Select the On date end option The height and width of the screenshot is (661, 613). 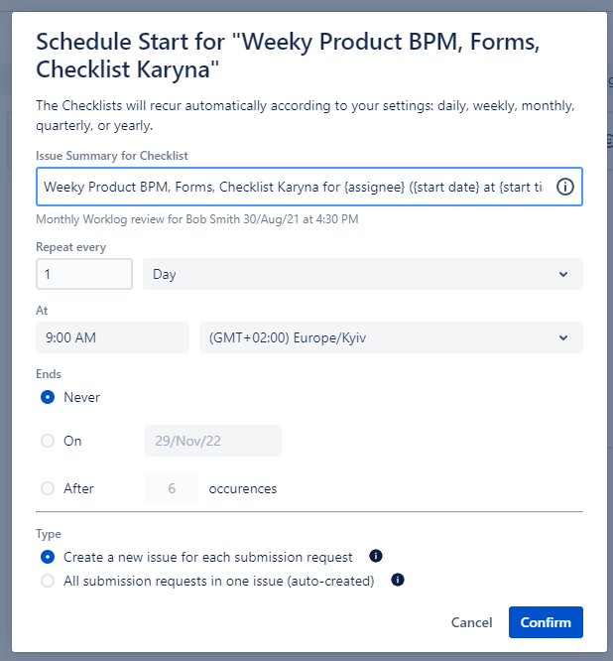click(48, 441)
